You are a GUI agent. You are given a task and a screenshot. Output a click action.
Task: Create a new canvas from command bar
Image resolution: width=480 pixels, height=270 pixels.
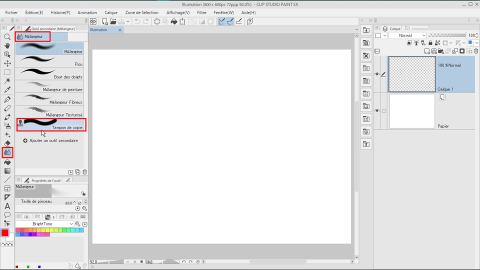(104, 21)
